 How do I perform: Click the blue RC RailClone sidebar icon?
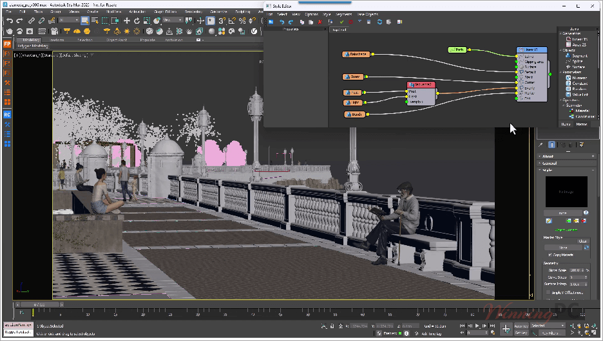[7, 115]
